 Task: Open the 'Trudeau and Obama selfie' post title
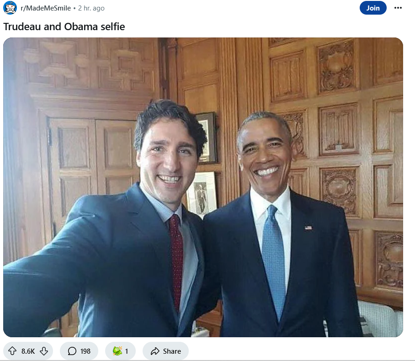(x=64, y=27)
